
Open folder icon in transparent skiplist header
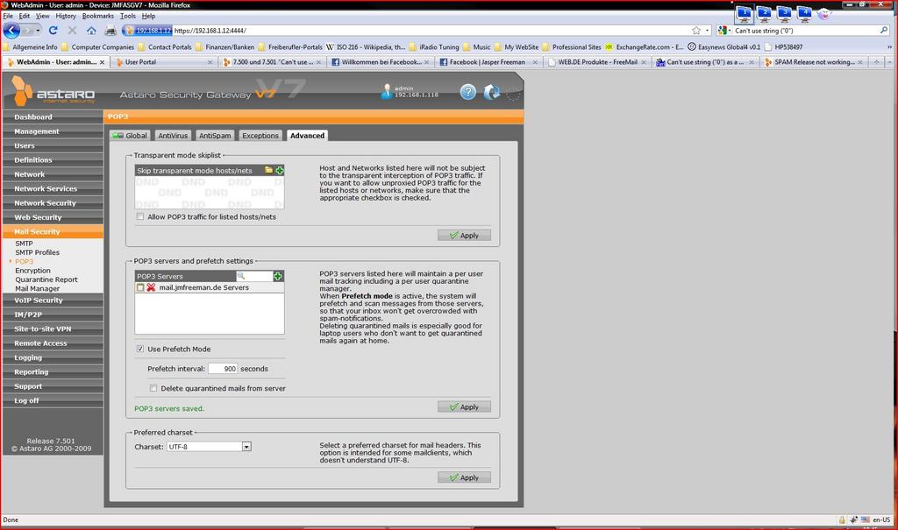coord(269,170)
